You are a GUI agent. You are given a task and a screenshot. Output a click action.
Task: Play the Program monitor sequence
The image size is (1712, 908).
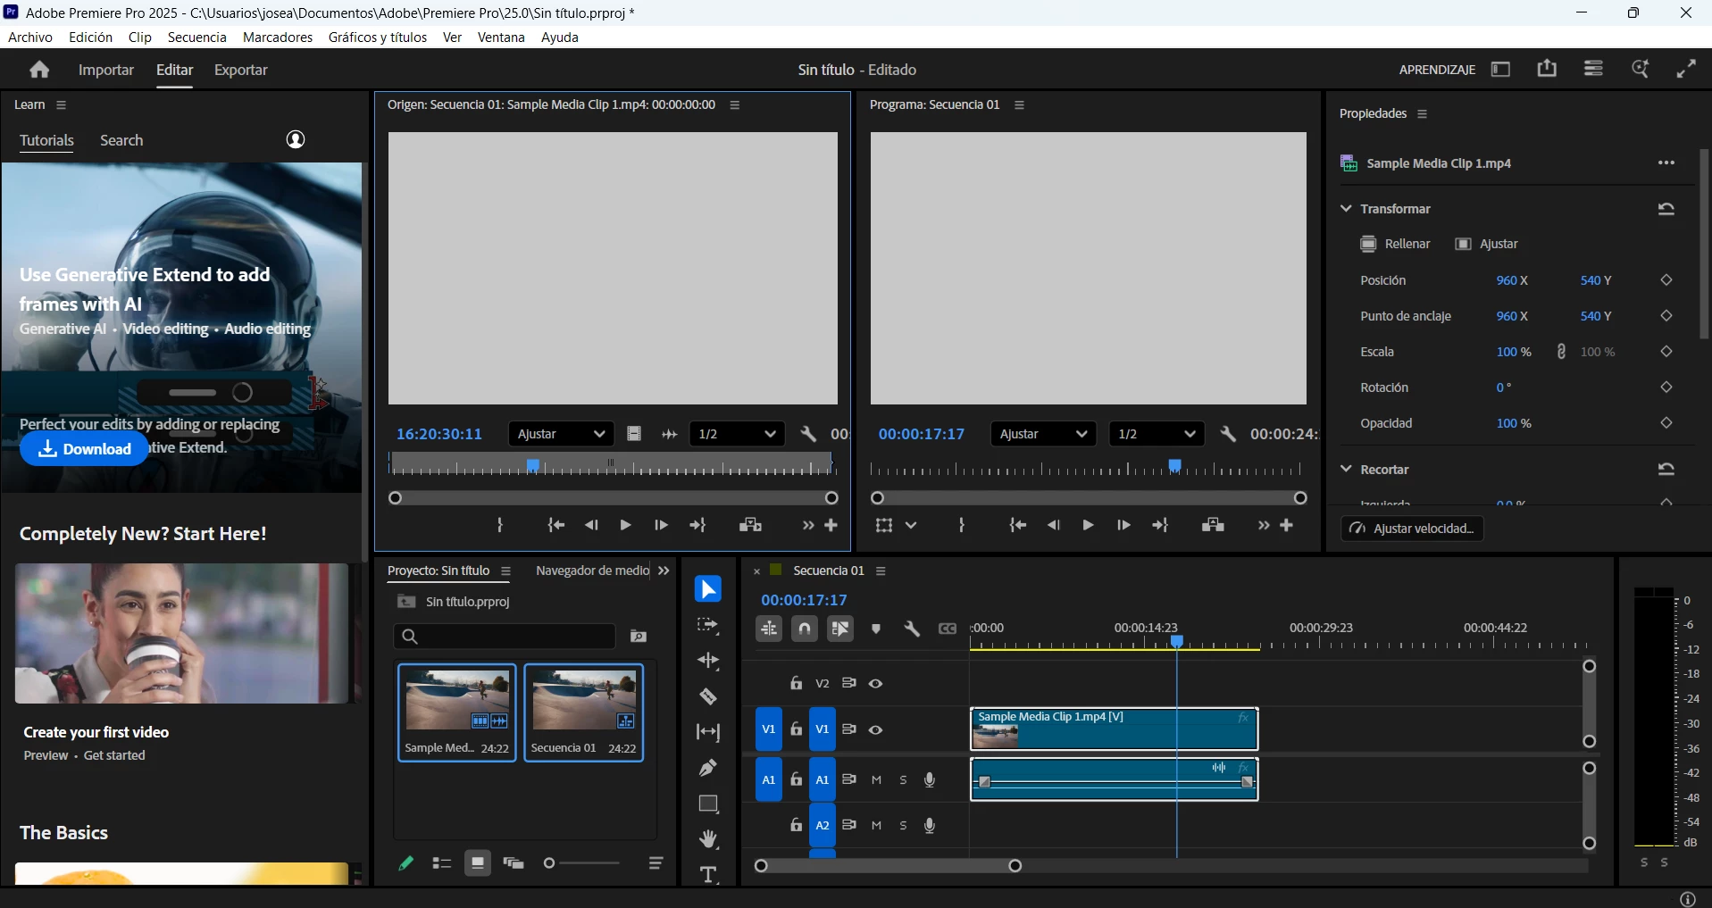[1088, 525]
